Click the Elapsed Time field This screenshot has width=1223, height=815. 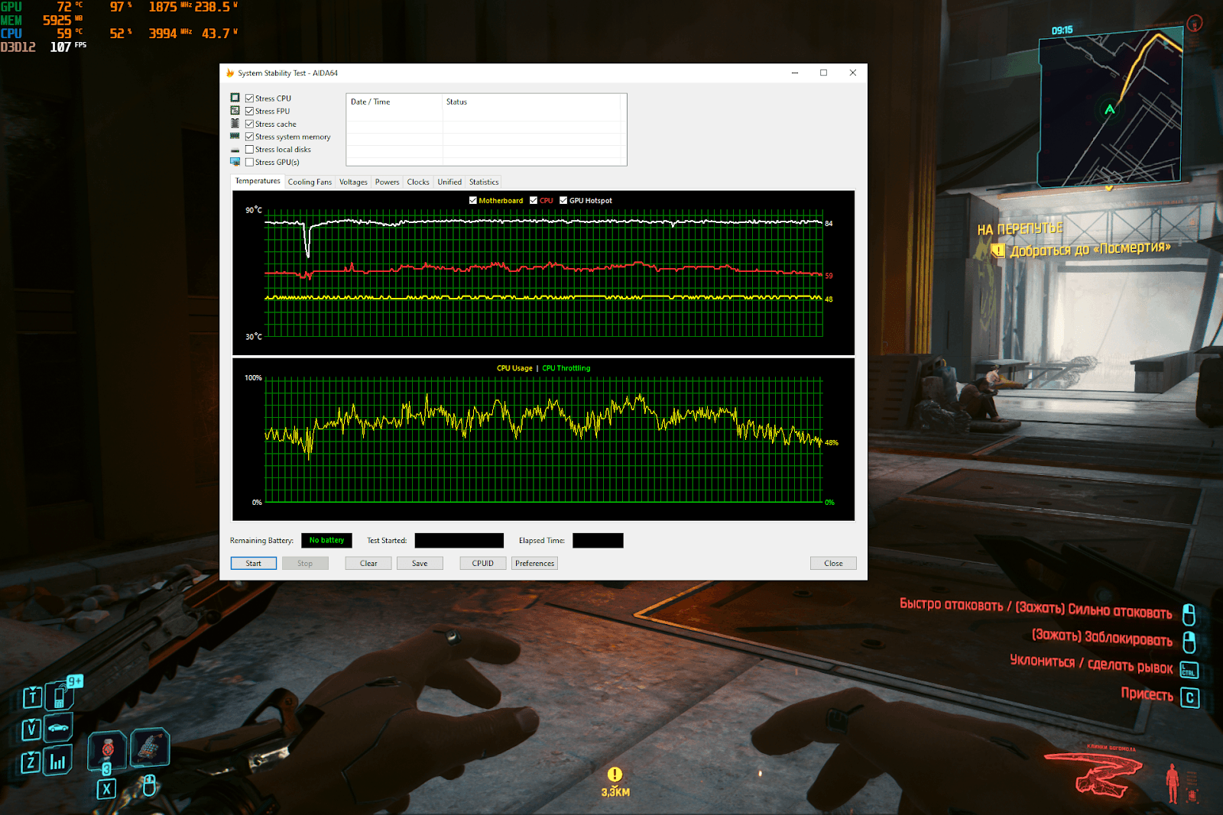point(598,540)
